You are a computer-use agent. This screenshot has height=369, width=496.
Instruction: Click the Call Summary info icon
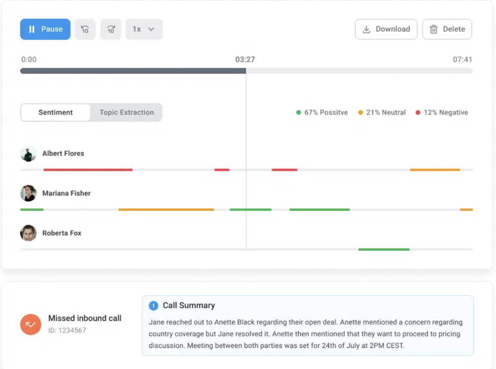coord(153,306)
